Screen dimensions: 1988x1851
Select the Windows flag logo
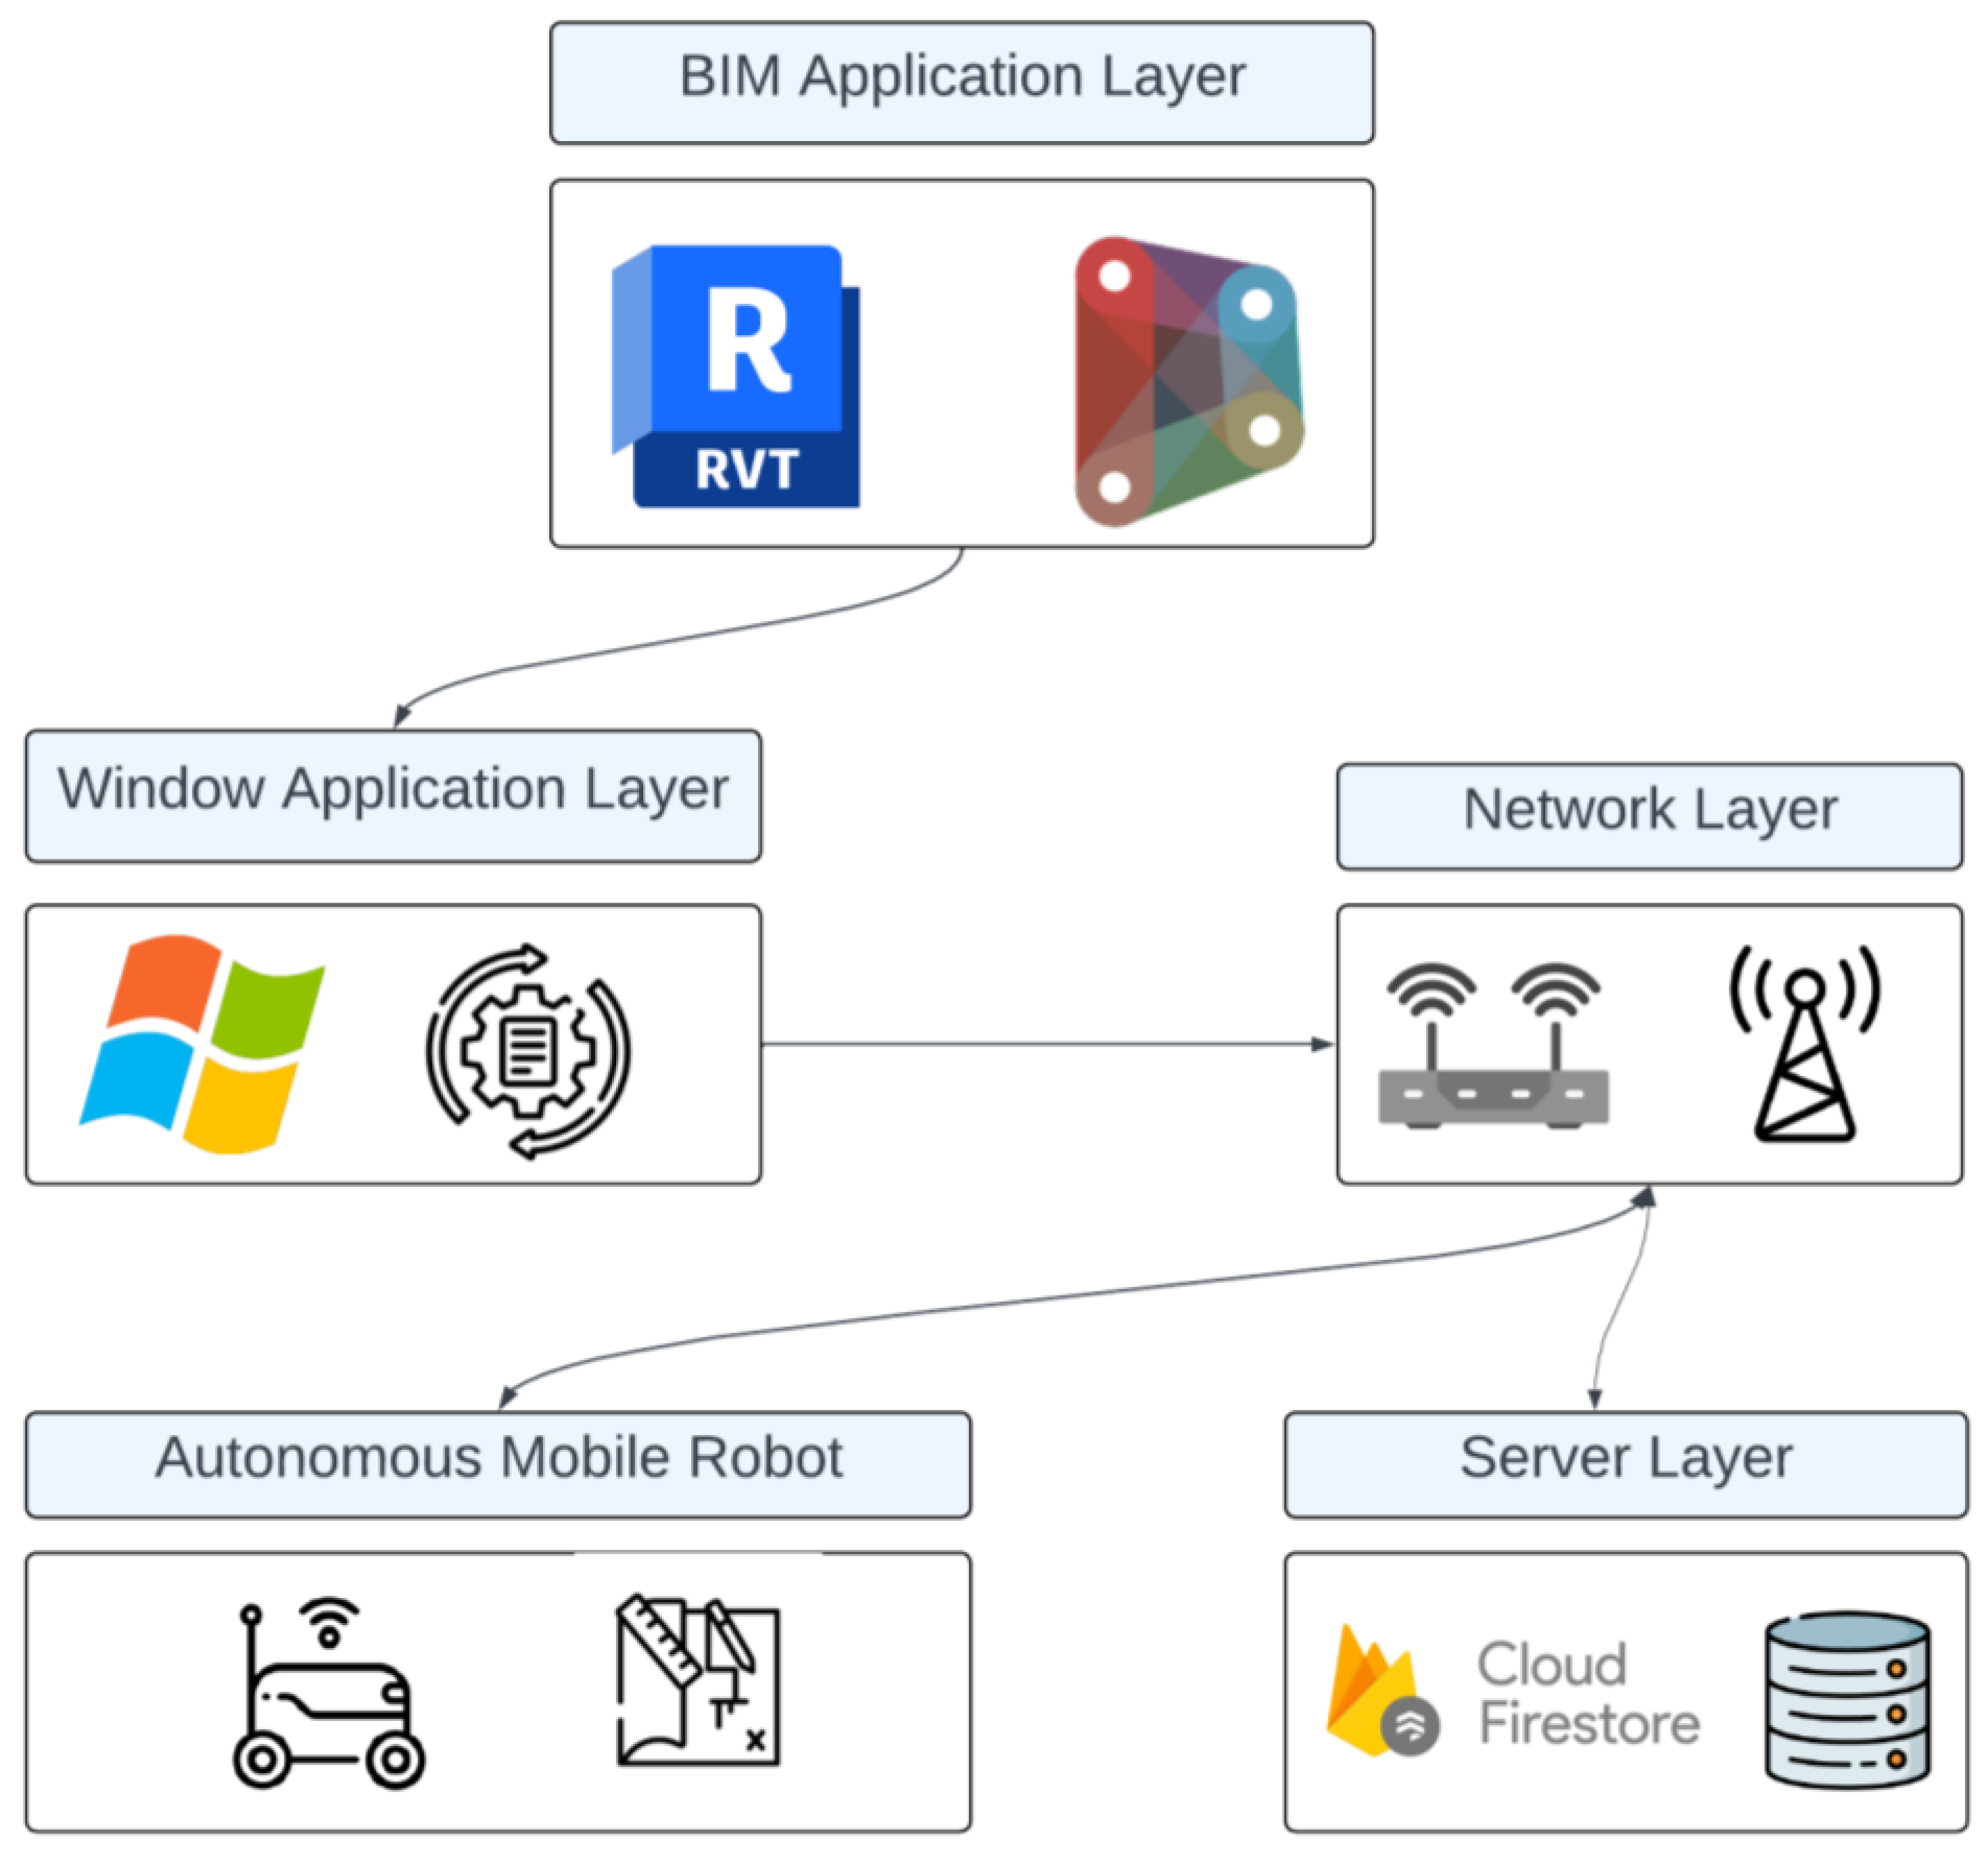[x=203, y=1043]
